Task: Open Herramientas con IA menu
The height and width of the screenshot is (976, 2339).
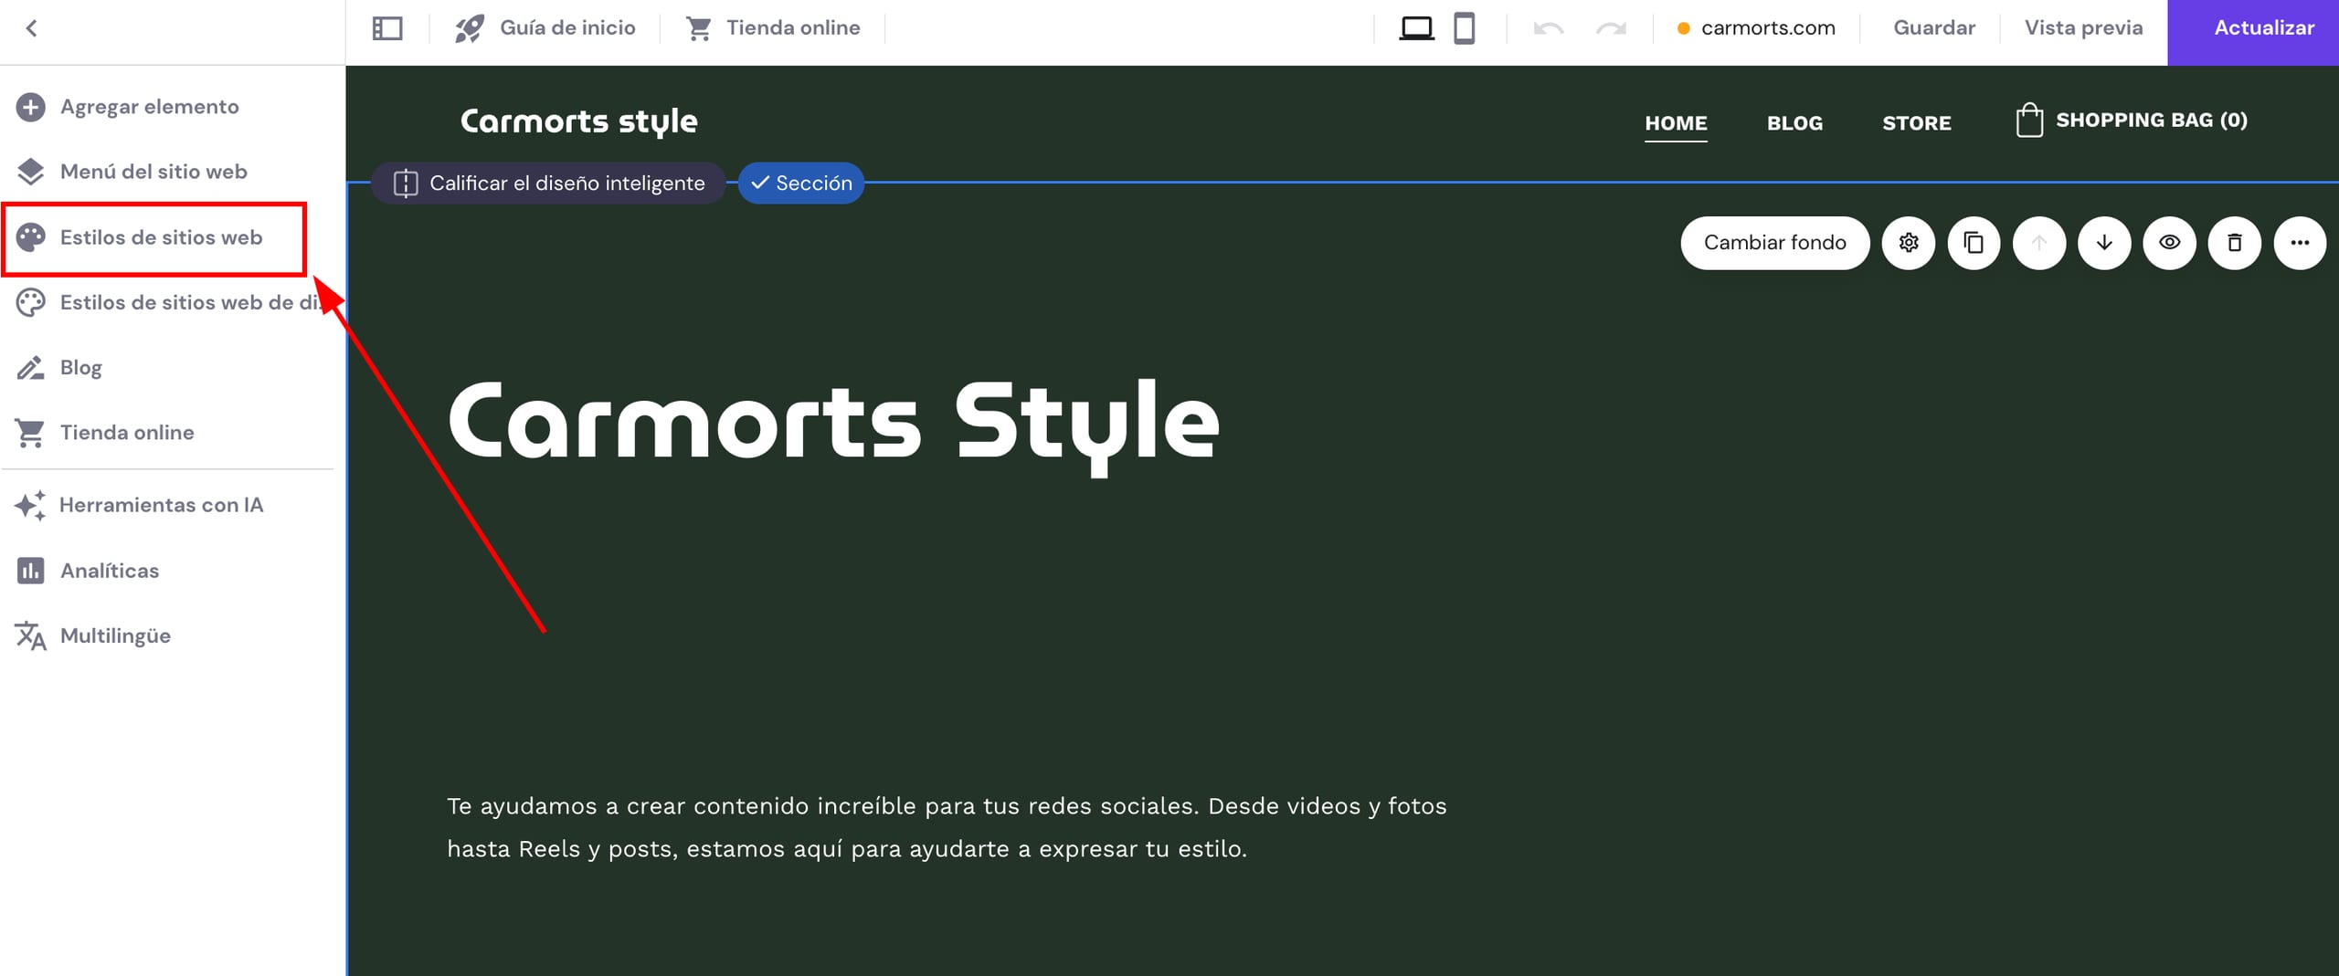Action: point(161,505)
